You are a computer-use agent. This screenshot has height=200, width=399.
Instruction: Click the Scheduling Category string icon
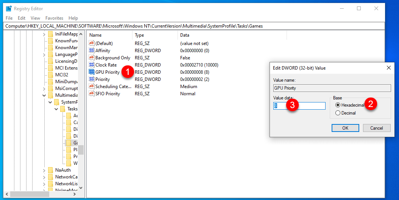(x=91, y=87)
